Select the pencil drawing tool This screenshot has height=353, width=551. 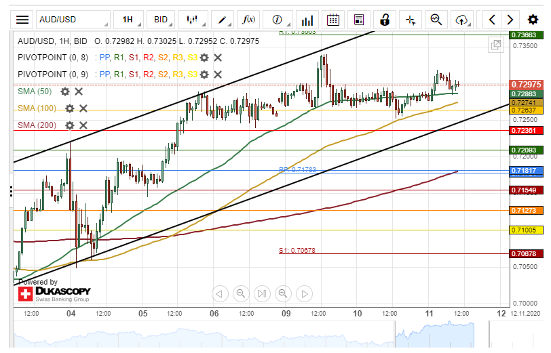pyautogui.click(x=221, y=20)
